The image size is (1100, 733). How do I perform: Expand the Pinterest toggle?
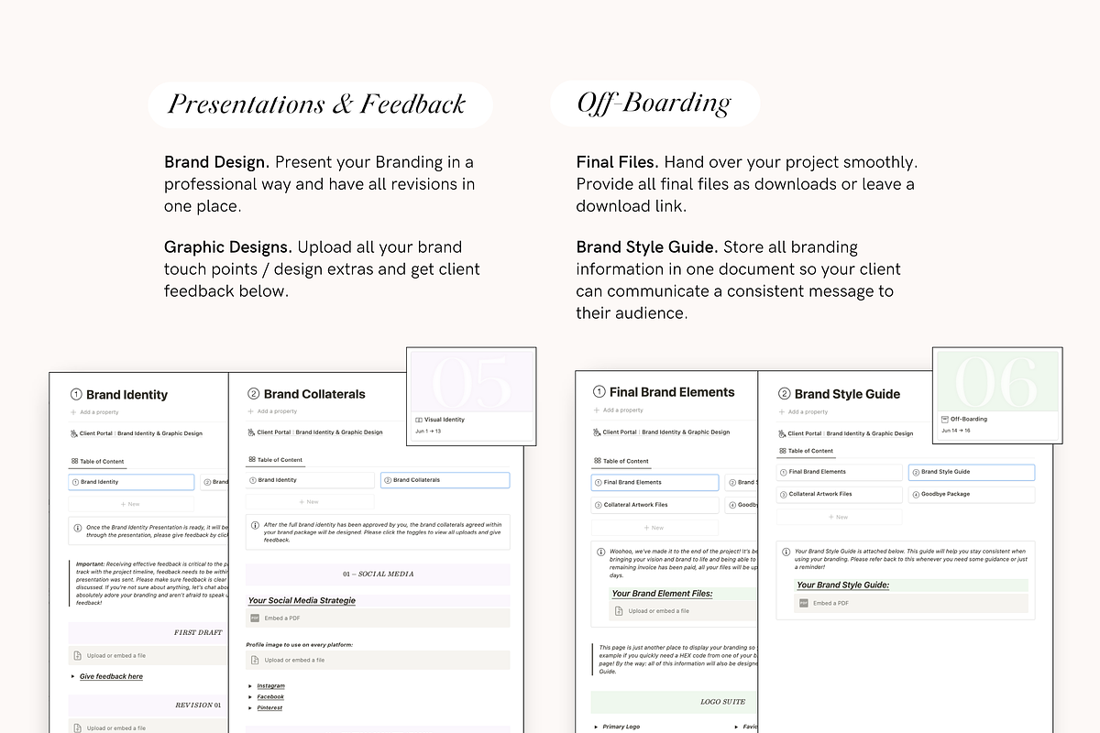249,708
